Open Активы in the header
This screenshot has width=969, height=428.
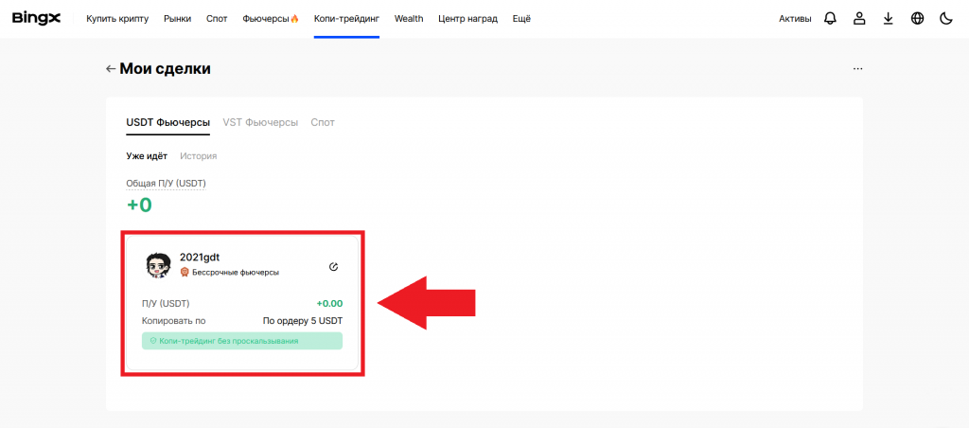click(x=795, y=19)
